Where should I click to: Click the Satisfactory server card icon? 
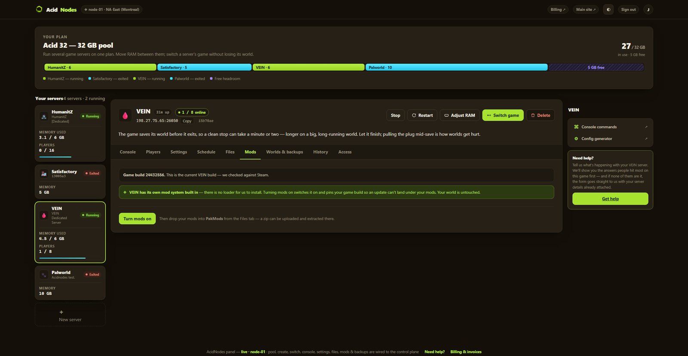point(44,173)
